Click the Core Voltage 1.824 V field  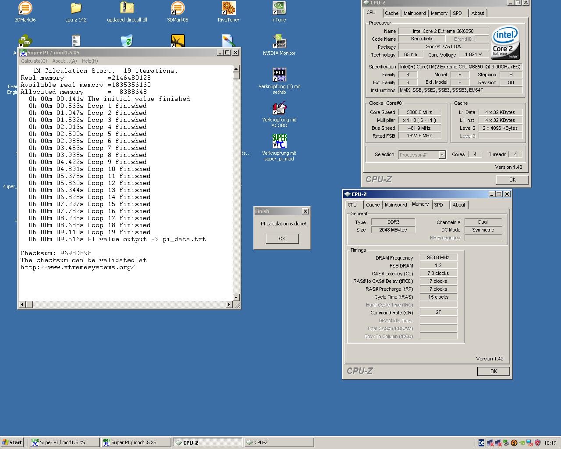coord(473,54)
